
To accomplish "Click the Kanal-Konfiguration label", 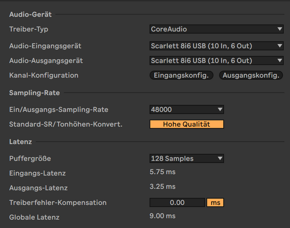I will pos(44,75).
